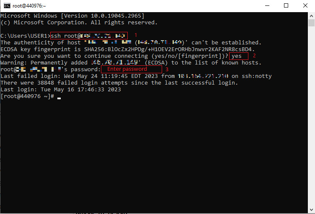Click the root@440976:~ window title text
Image resolution: width=315 pixels, height=214 pixels.
tap(29, 6)
